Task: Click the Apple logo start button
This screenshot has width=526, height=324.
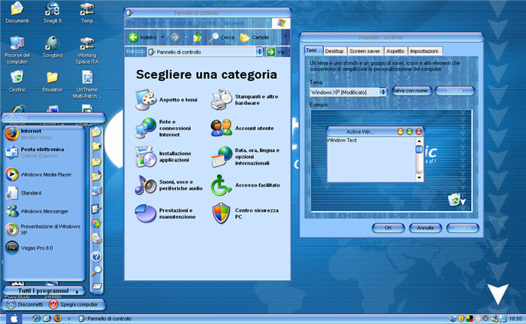Action: click(14, 319)
